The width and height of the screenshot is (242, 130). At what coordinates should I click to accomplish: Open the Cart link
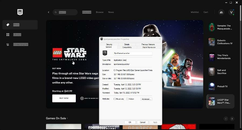tap(206, 12)
